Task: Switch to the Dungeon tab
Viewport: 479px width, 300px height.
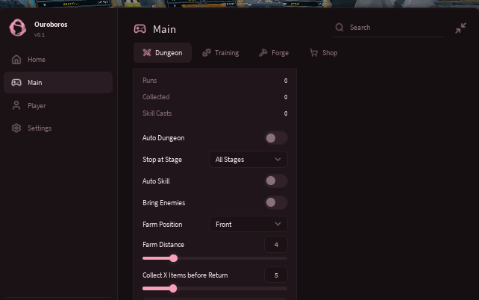Action: point(163,52)
